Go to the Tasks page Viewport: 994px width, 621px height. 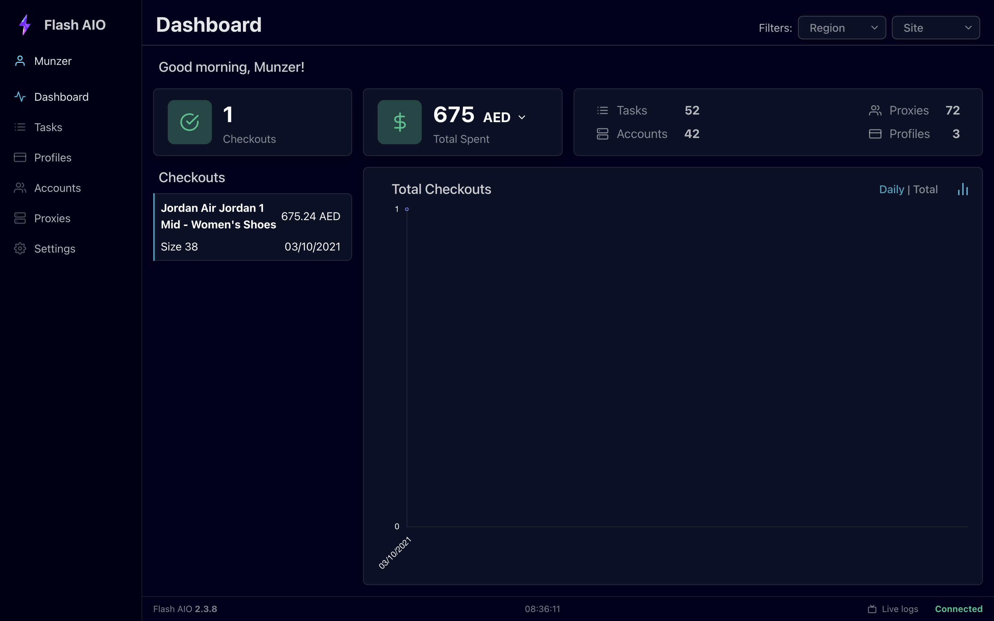[48, 127]
